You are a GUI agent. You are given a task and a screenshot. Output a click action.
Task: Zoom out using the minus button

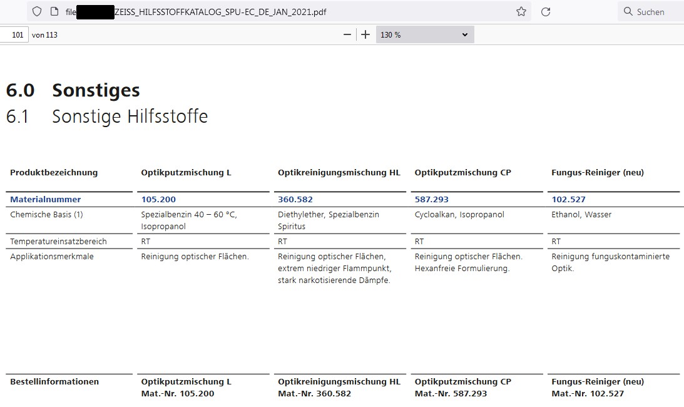click(x=347, y=34)
